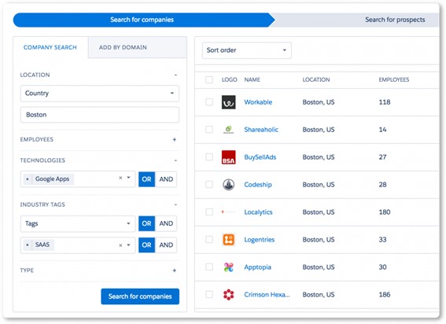
Task: Click the Technologies tag input field
Action: pos(78,179)
